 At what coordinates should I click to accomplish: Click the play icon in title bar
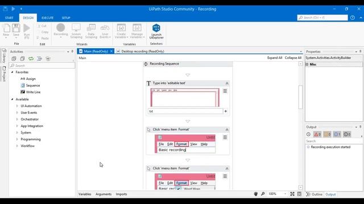point(13,9)
